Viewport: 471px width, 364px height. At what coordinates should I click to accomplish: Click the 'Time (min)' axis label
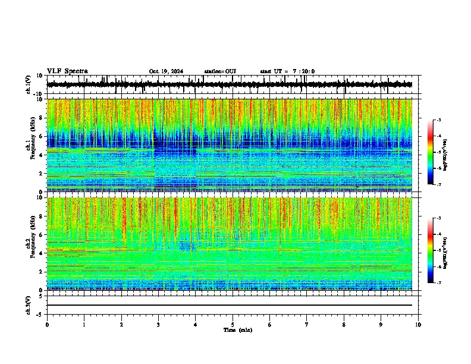pos(238,330)
